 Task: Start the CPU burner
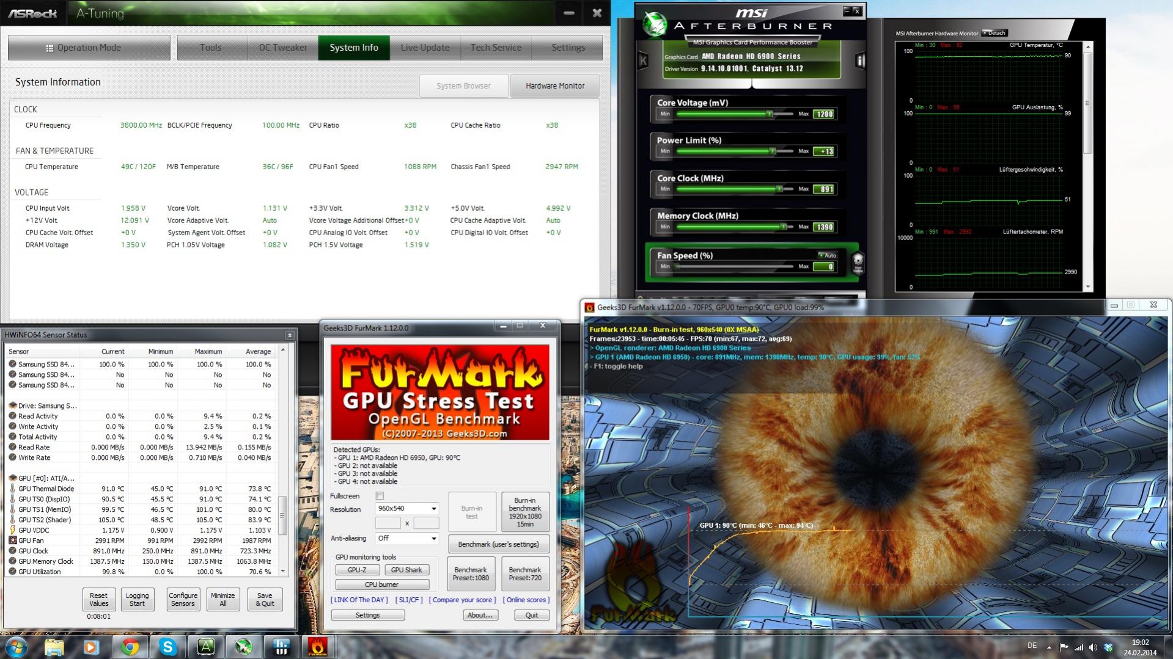[x=382, y=584]
